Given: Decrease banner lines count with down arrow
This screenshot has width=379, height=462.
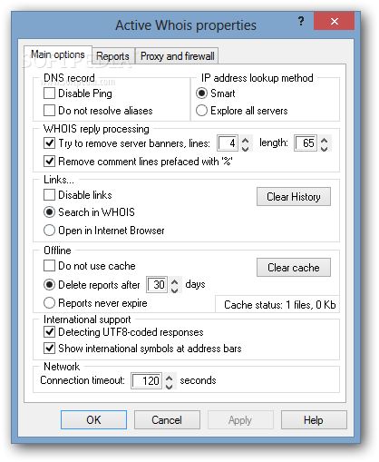Looking at the screenshot, I should (x=246, y=148).
